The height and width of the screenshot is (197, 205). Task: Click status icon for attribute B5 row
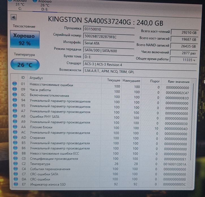16,142
